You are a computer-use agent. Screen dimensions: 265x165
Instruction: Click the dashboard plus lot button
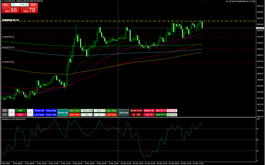click(5, 111)
